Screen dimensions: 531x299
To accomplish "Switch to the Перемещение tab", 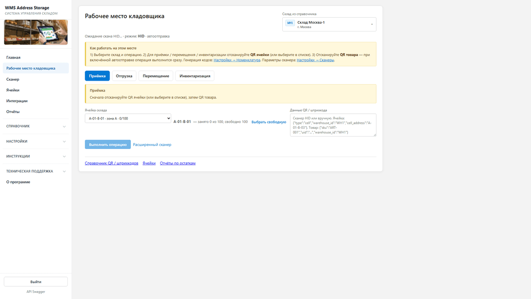I will tap(156, 76).
